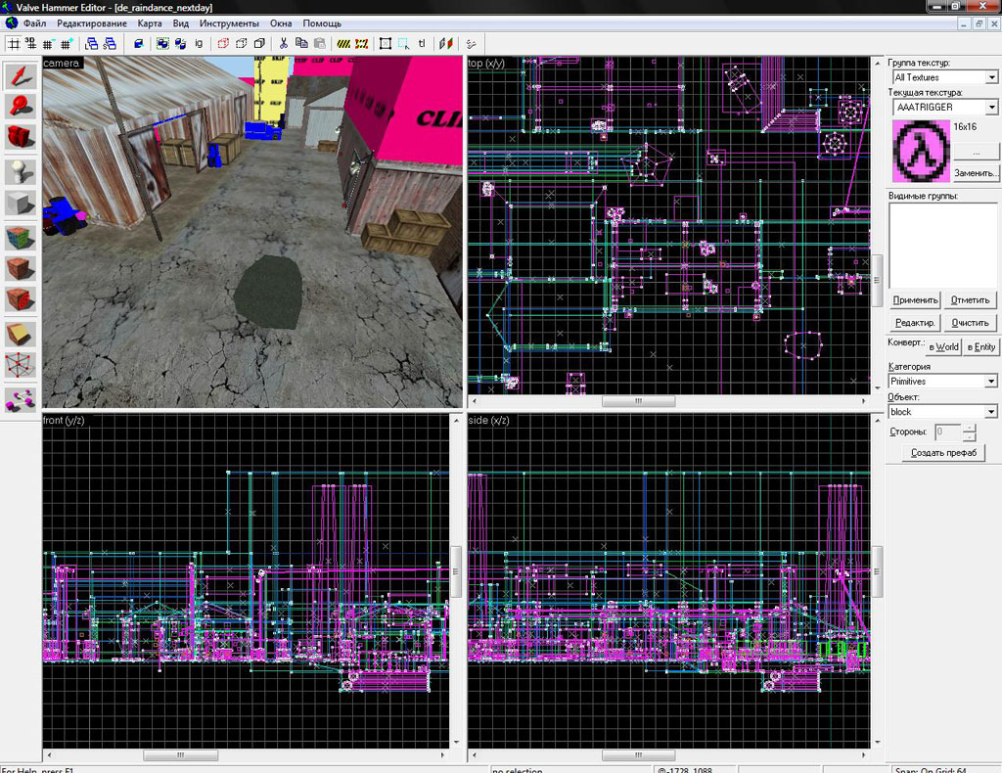
Task: Open the Инструменты menu
Action: point(229,23)
